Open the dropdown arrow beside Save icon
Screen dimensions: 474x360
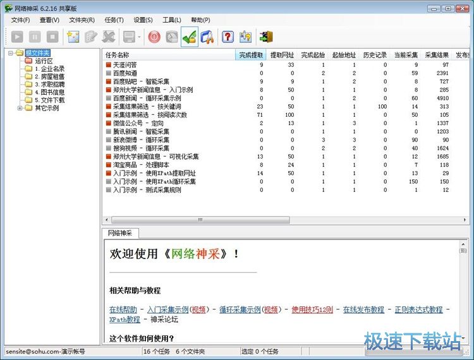(139, 37)
